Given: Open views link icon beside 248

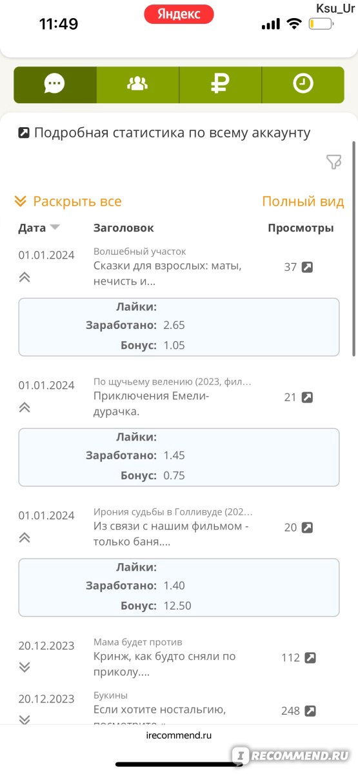Looking at the screenshot, I should point(310,711).
